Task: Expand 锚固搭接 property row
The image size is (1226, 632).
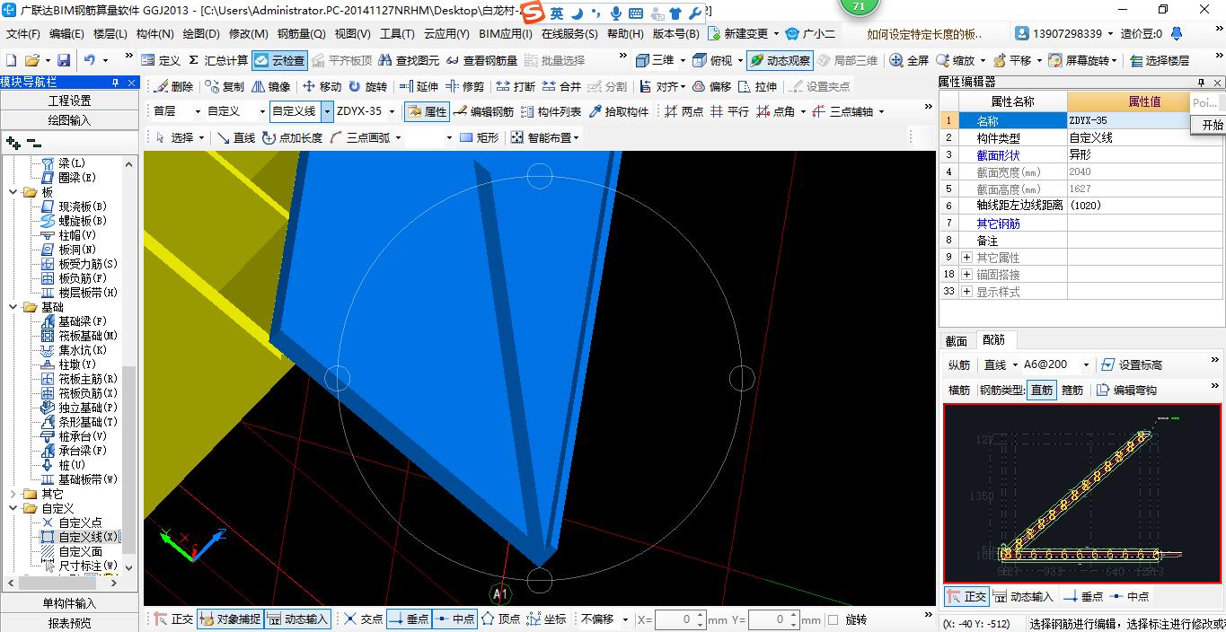Action: click(x=967, y=275)
